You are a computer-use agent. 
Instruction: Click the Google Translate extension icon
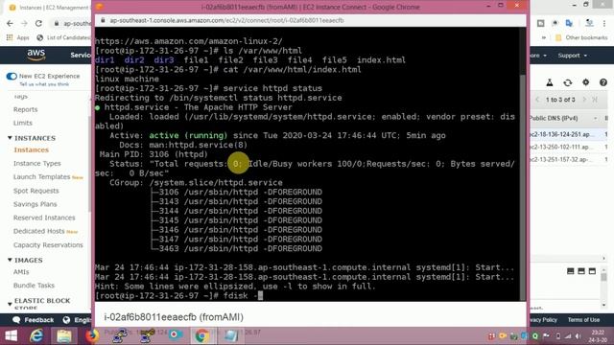tap(569, 23)
